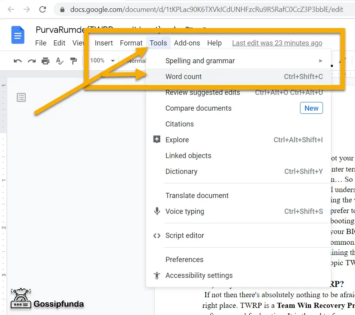The height and width of the screenshot is (315, 355).
Task: Click the Undo toolbar icon
Action: click(18, 61)
